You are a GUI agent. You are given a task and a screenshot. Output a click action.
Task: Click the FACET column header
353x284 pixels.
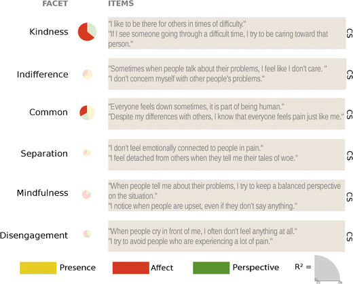click(55, 3)
